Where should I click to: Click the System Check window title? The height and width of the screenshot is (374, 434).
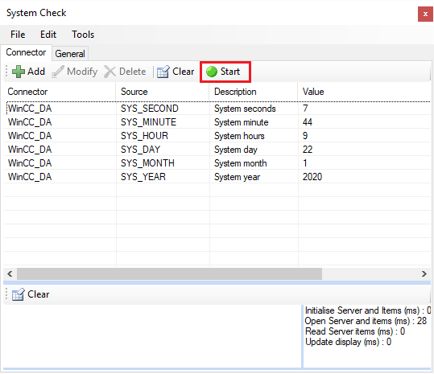coord(36,13)
